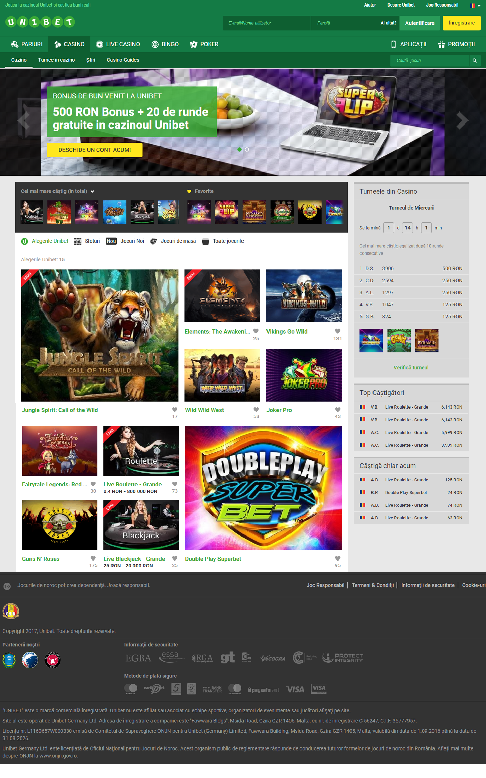Favorite Vikings Go Wild with heart icon
Screen dimensions: 486x778
(x=337, y=331)
